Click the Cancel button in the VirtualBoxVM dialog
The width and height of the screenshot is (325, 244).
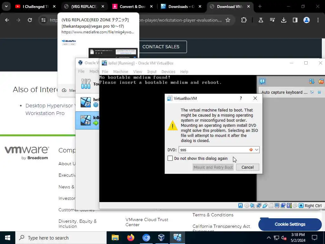coord(248,167)
